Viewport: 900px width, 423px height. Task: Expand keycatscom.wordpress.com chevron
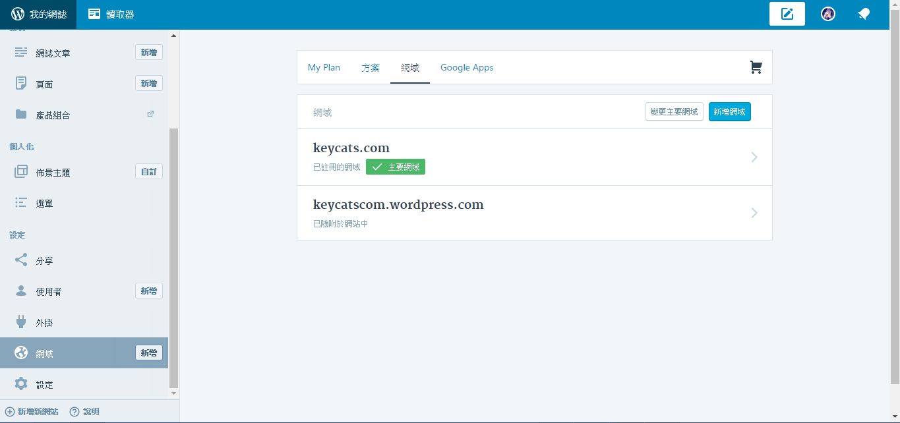coord(755,213)
